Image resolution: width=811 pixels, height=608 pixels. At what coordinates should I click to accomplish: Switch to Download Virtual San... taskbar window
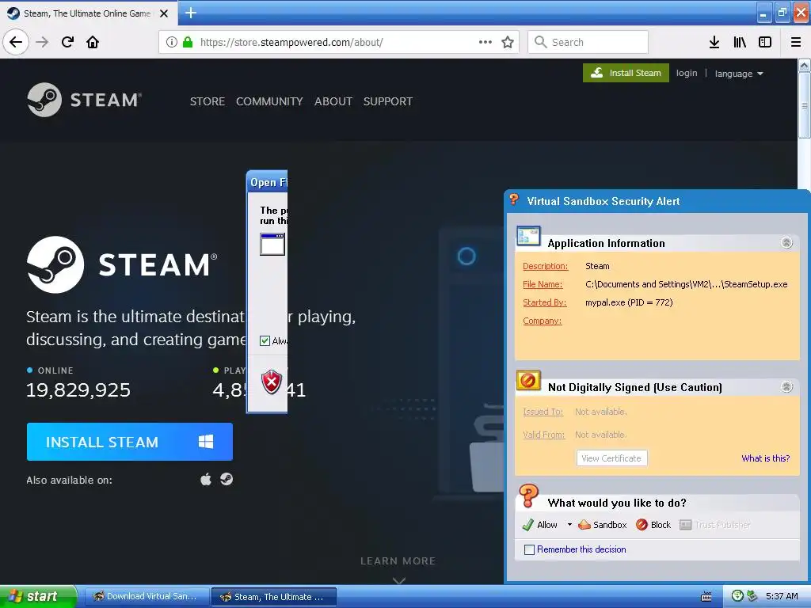147,596
